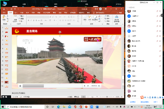Toggle the Notes 备注 pane button
This screenshot has width=164, height=109.
point(70,97)
